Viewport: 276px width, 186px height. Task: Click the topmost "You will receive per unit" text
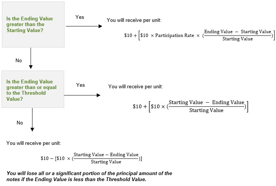[x=134, y=20]
